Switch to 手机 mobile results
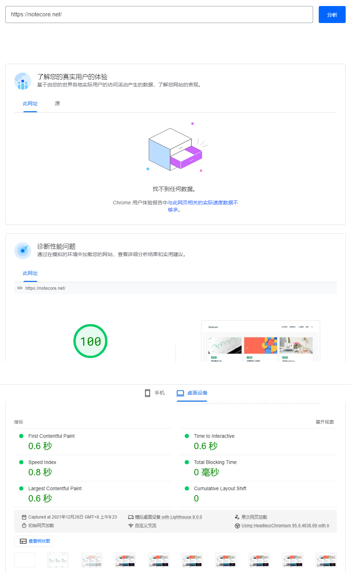 [155, 393]
